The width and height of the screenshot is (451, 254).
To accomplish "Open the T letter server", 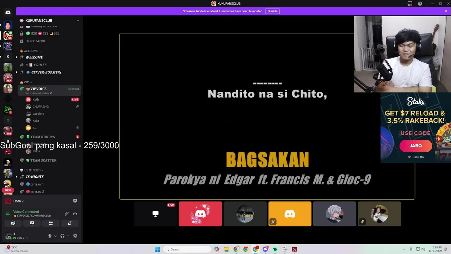I will (8, 120).
